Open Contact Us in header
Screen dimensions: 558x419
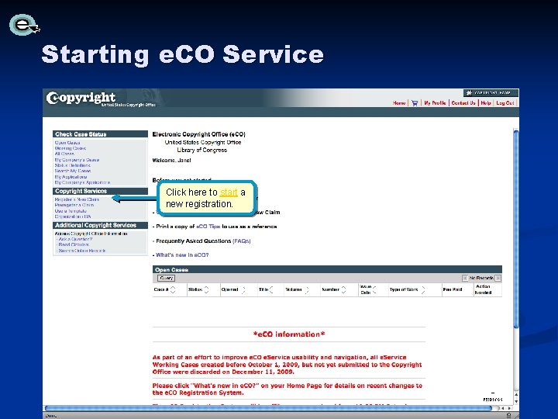463,103
